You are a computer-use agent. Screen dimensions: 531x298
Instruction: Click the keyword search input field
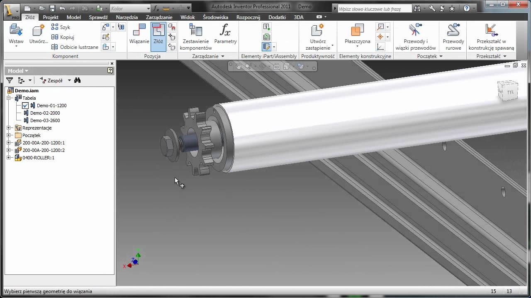point(375,9)
